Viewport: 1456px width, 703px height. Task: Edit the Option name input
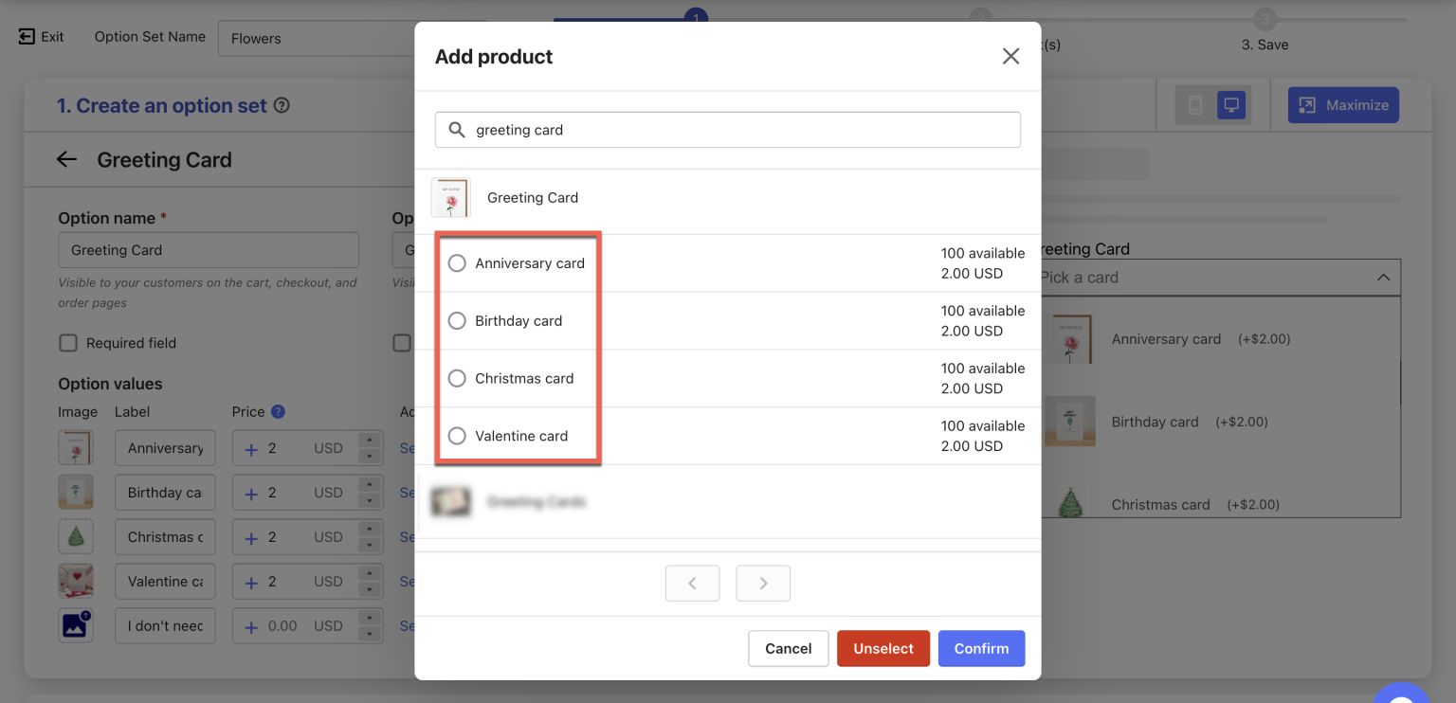pyautogui.click(x=209, y=250)
